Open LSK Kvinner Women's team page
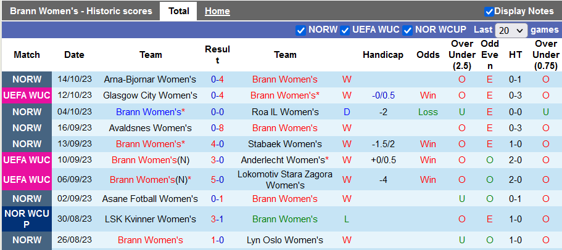 [150, 219]
